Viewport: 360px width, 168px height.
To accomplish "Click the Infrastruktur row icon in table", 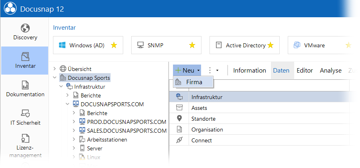I will pyautogui.click(x=179, y=97).
